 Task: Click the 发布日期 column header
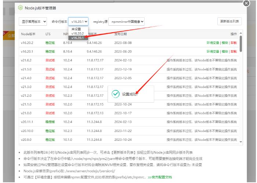coord(120,34)
